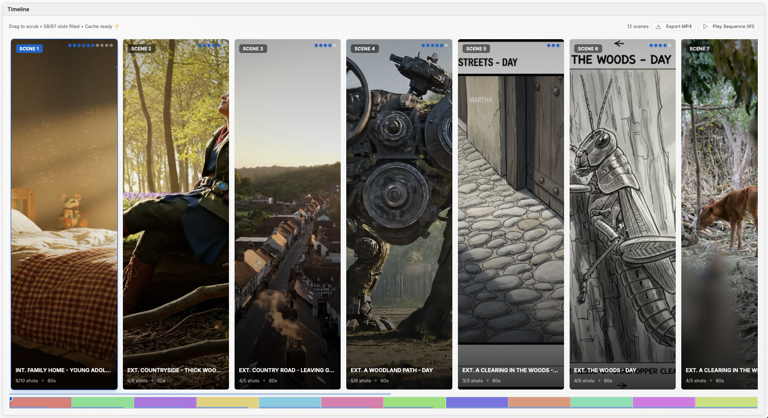This screenshot has height=418, width=768.
Task: Jump to the lime yellow-green timeline segment
Action: click(726, 403)
